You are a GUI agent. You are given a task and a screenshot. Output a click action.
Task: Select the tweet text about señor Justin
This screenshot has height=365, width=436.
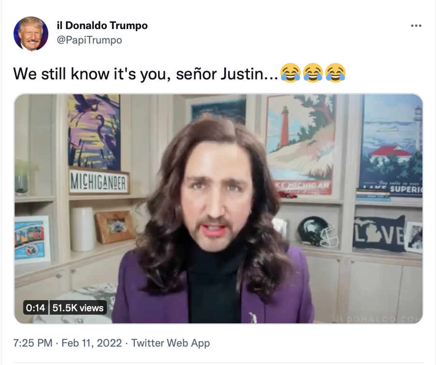(145, 74)
